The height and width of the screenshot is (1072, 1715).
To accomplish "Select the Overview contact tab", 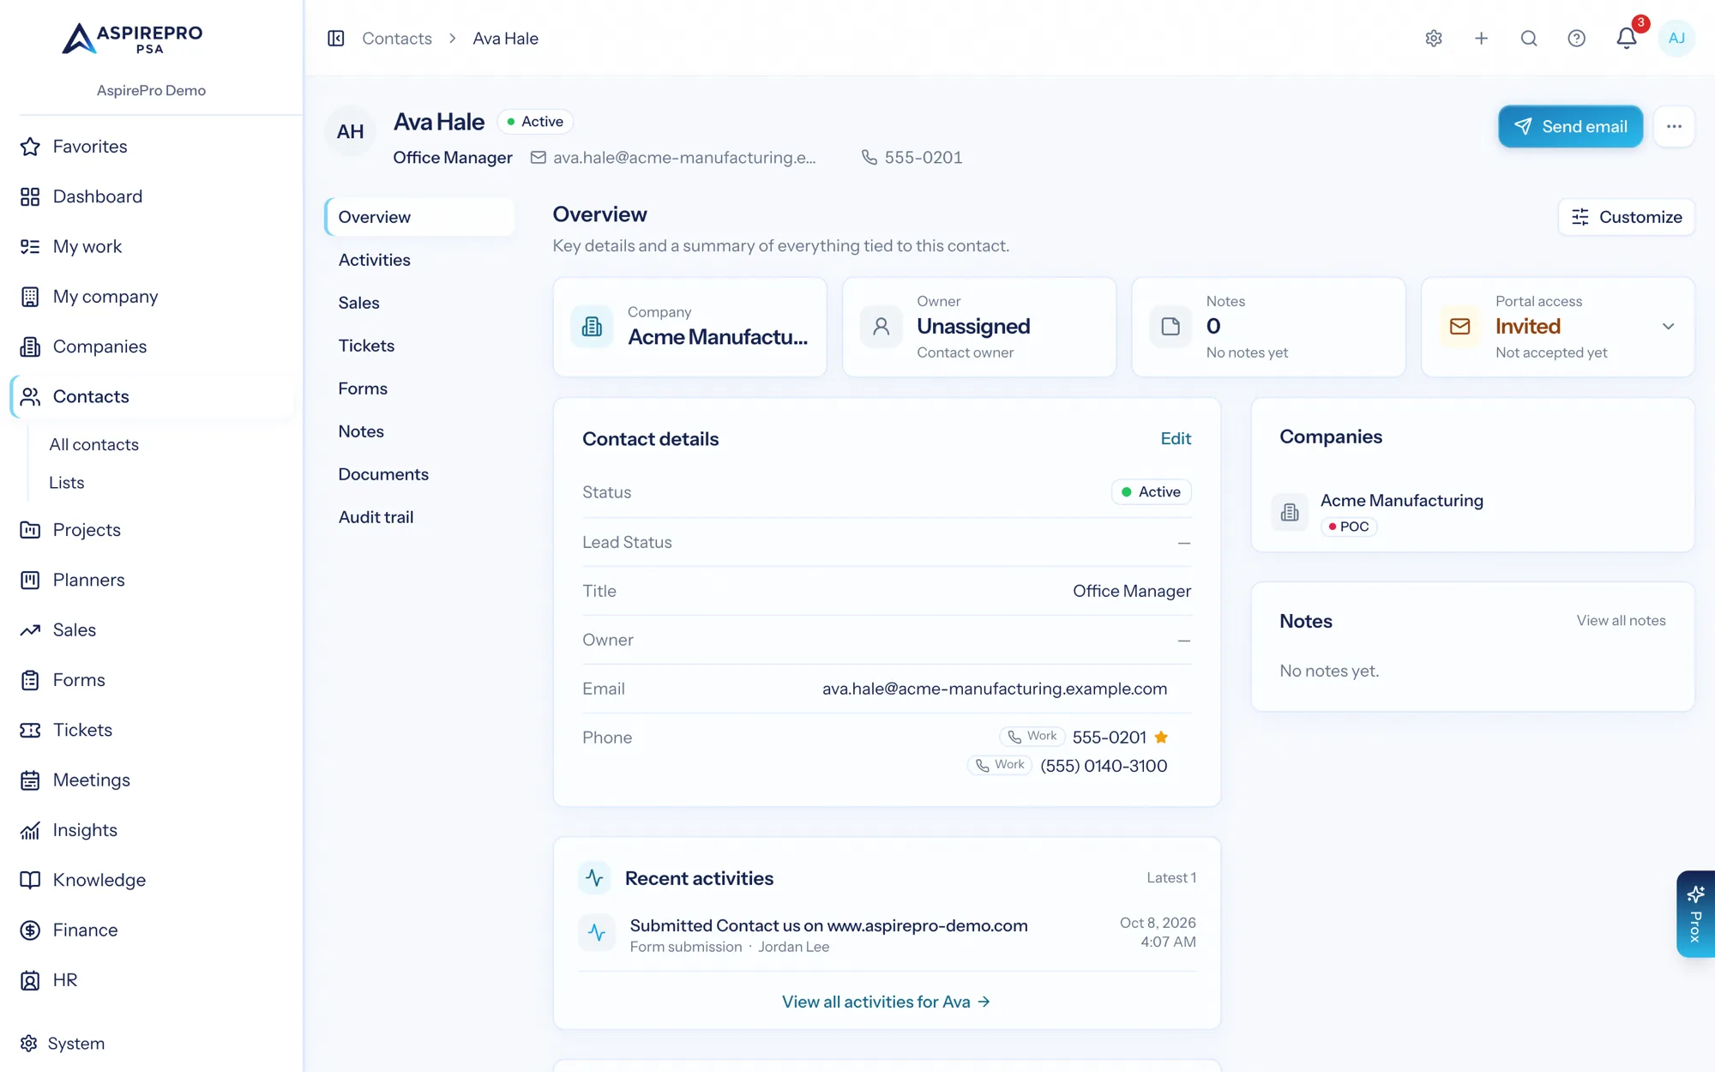I will [419, 217].
